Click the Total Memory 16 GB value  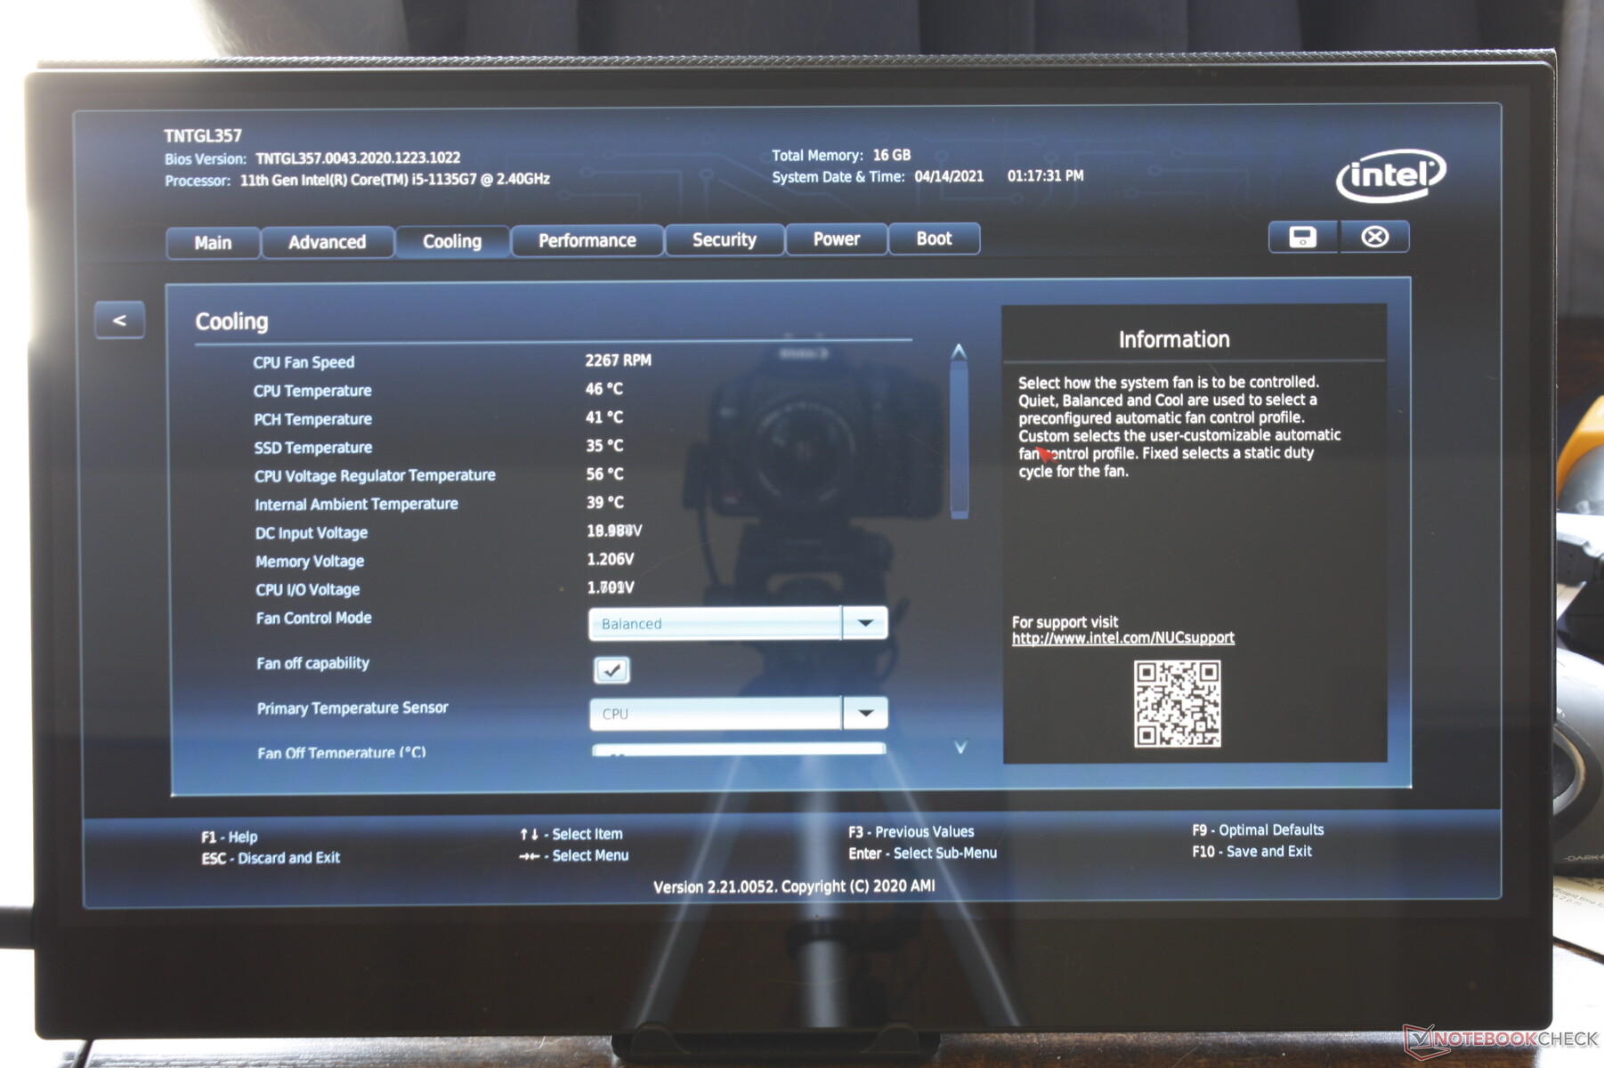892,155
